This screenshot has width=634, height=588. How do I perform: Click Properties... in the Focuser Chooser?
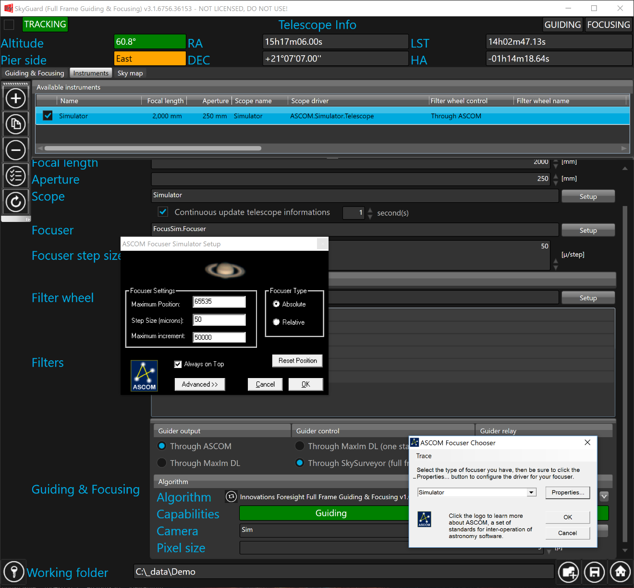(568, 492)
